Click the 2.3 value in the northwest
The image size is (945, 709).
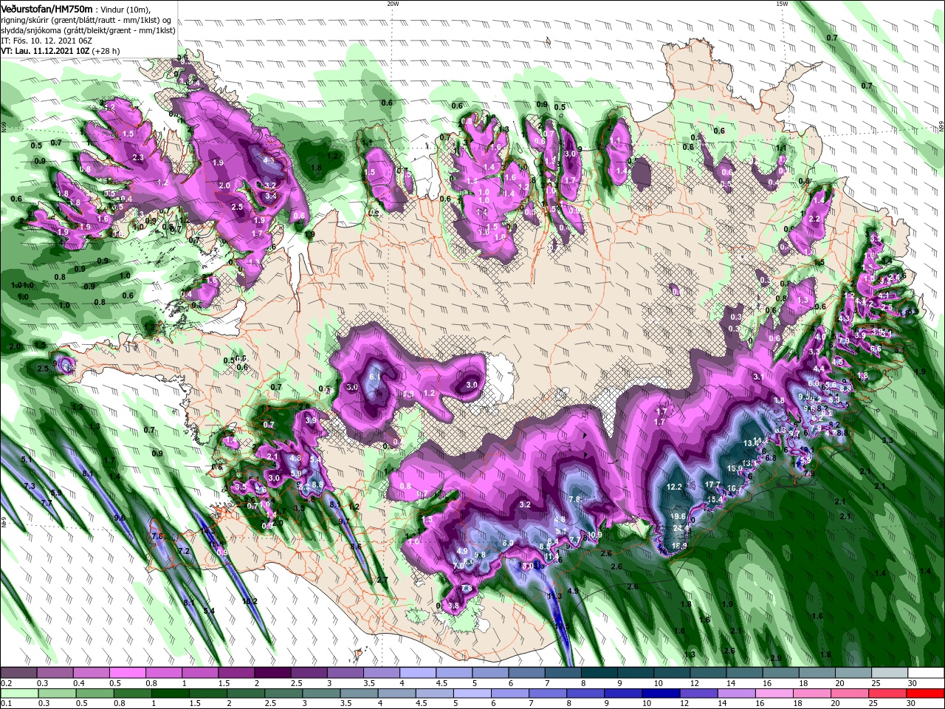point(138,157)
